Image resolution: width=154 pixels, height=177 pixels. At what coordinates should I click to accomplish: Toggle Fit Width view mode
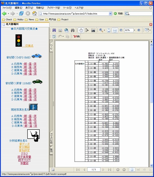pos(115,30)
